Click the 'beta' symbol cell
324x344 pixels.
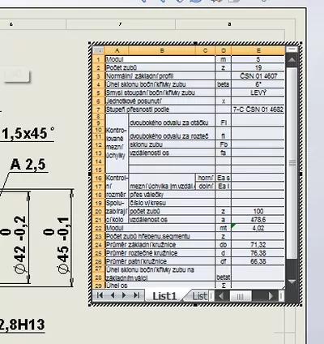point(224,84)
